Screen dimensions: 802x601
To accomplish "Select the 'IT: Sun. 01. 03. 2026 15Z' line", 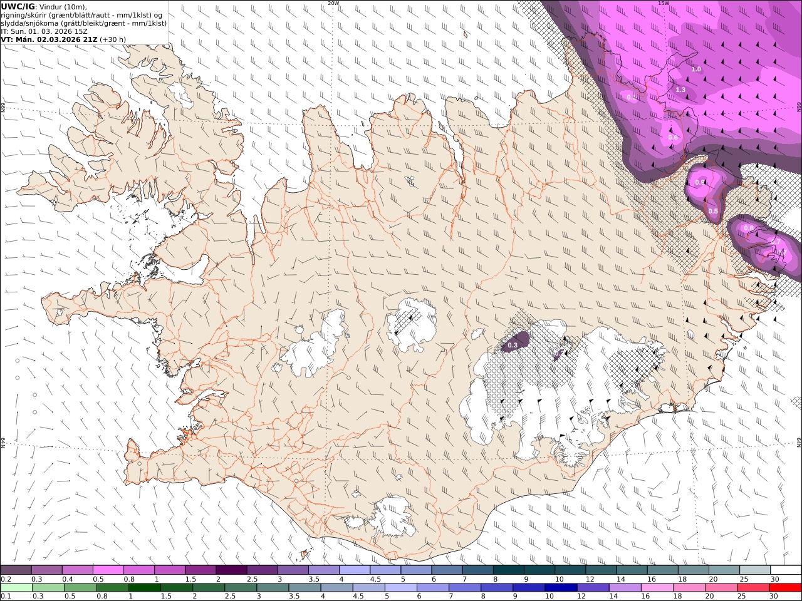I will [43, 31].
